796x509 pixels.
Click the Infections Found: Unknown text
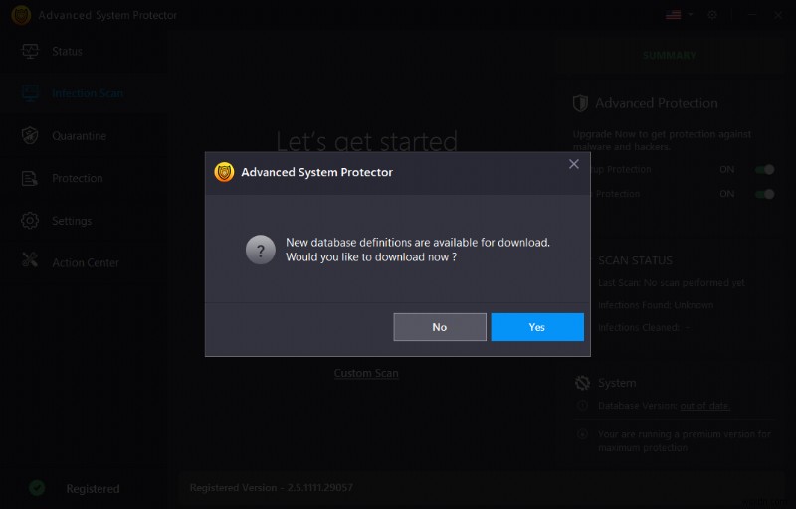coord(656,305)
